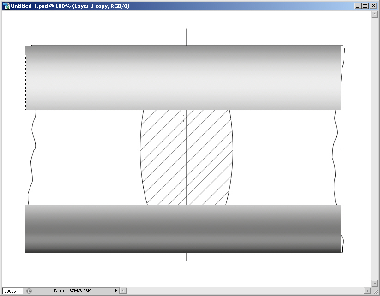Image resolution: width=380 pixels, height=296 pixels.
Task: Click the Doc: 1.37M/3.06M status text
Action: [x=72, y=290]
